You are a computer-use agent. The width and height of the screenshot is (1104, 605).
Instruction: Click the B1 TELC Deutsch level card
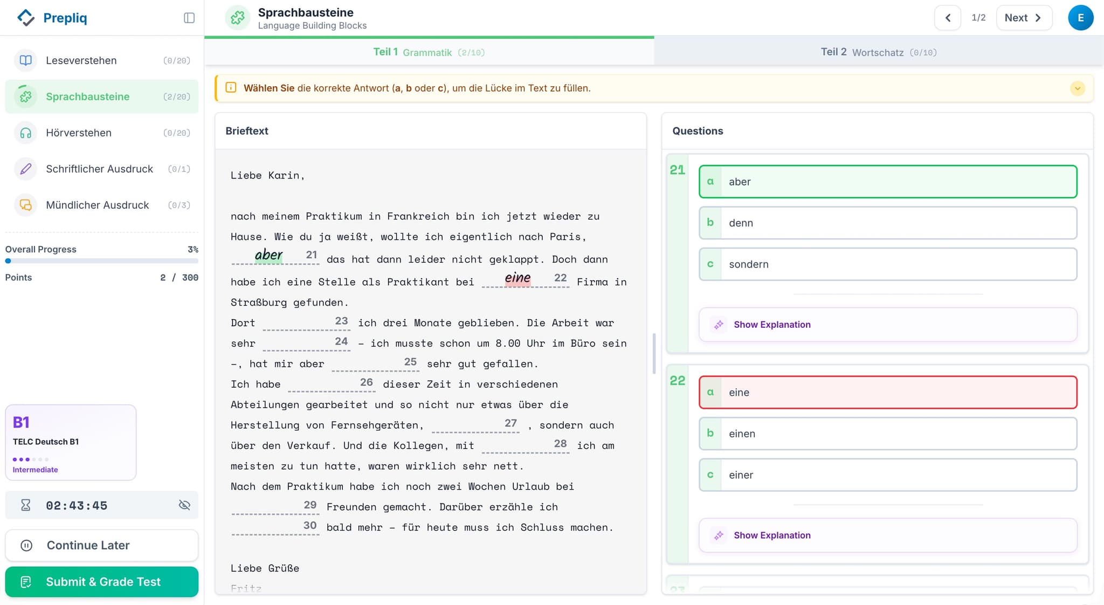pos(71,443)
